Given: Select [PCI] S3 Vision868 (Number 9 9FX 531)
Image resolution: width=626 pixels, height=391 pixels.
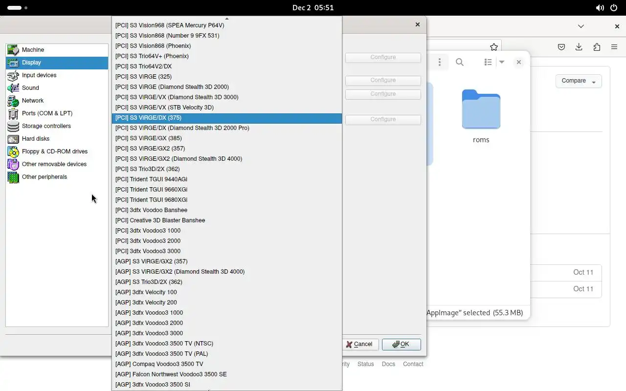Looking at the screenshot, I should coord(227,36).
